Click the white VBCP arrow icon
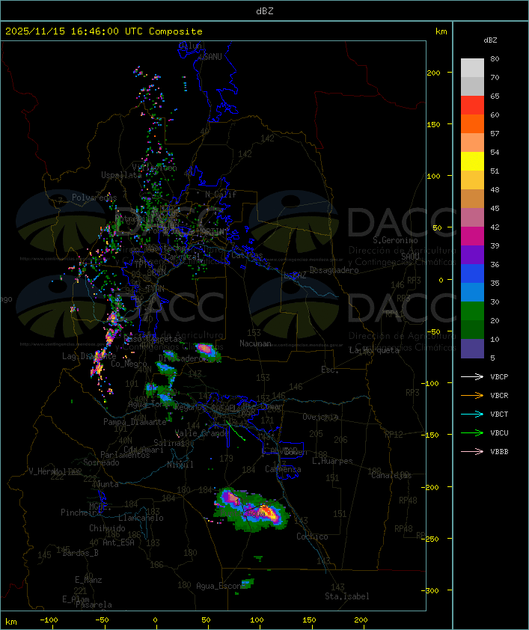This screenshot has height=630, width=529. (x=472, y=376)
